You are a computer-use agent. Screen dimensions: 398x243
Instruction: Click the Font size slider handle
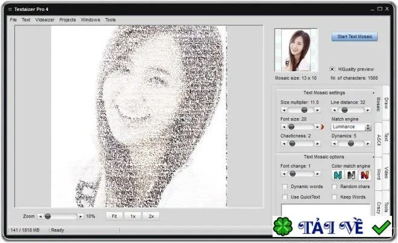point(291,127)
